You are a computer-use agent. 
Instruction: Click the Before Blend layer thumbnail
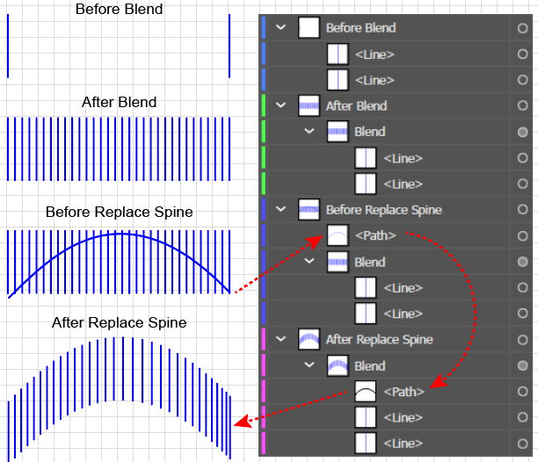[309, 28]
